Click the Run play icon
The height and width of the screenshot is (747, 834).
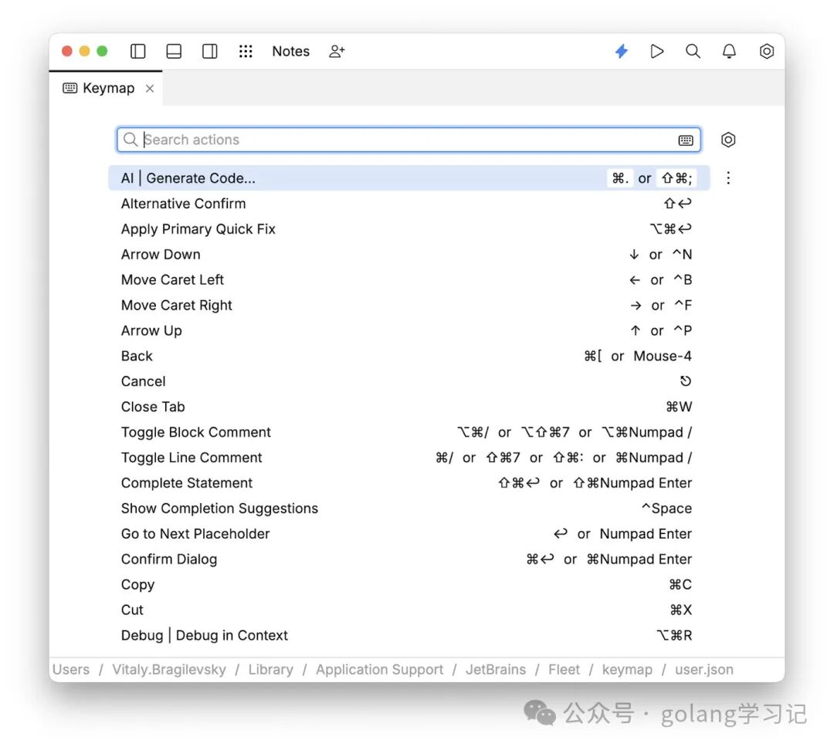coord(657,51)
